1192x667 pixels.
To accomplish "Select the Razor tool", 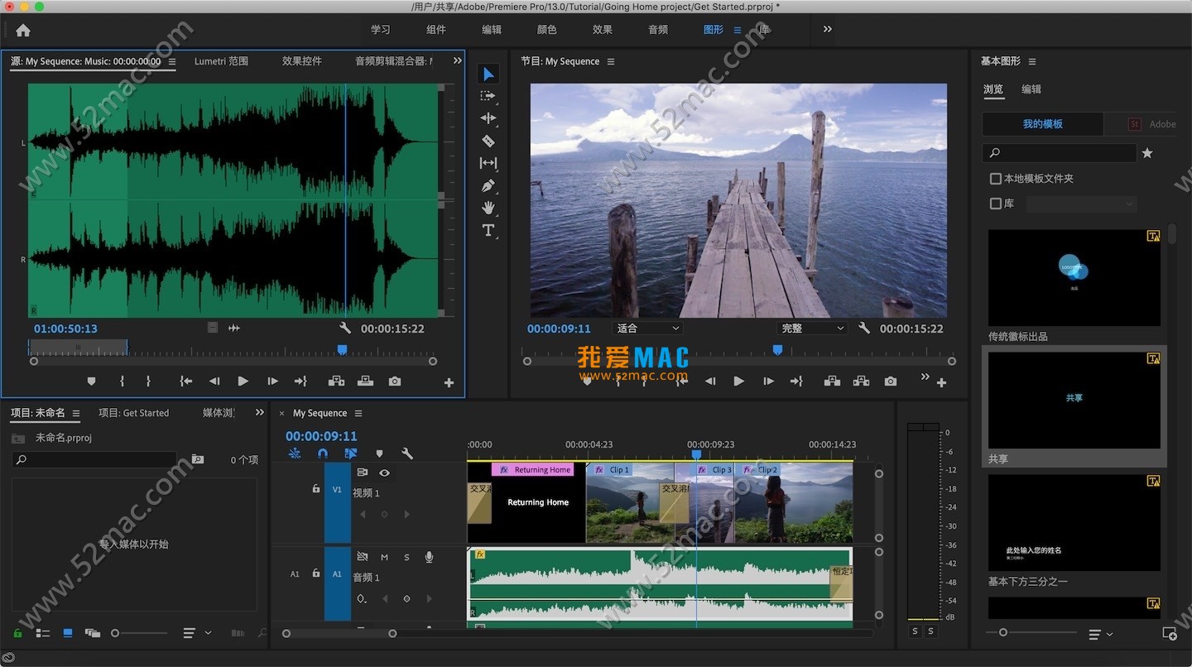I will pyautogui.click(x=488, y=141).
